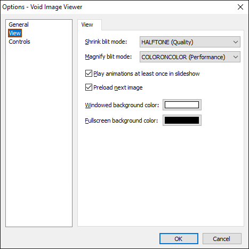This screenshot has width=249, height=249.
Task: Open the Magnify blit mode dropdown
Action: coord(190,57)
